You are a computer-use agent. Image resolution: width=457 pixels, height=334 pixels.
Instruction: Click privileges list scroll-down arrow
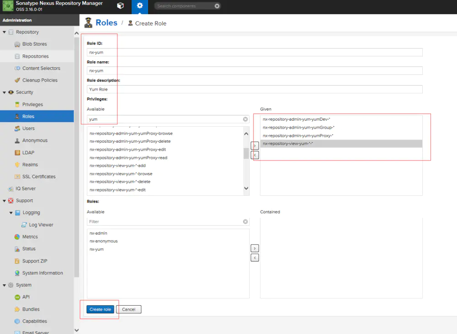(x=246, y=189)
